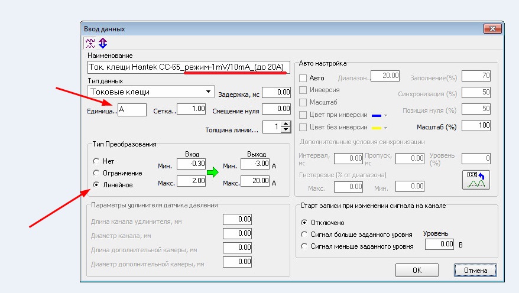
Task: Select Отключено recording start option
Action: pos(304,223)
